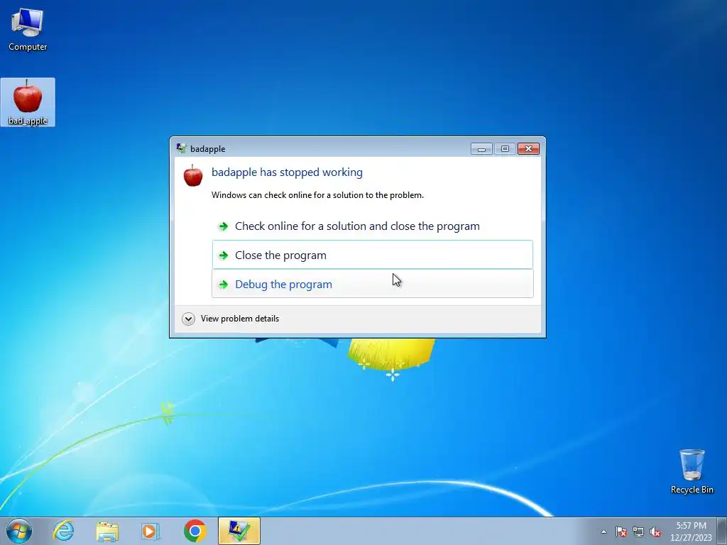Screen dimensions: 727x545
Task: Open the Windows Start menu
Action: [19, 531]
